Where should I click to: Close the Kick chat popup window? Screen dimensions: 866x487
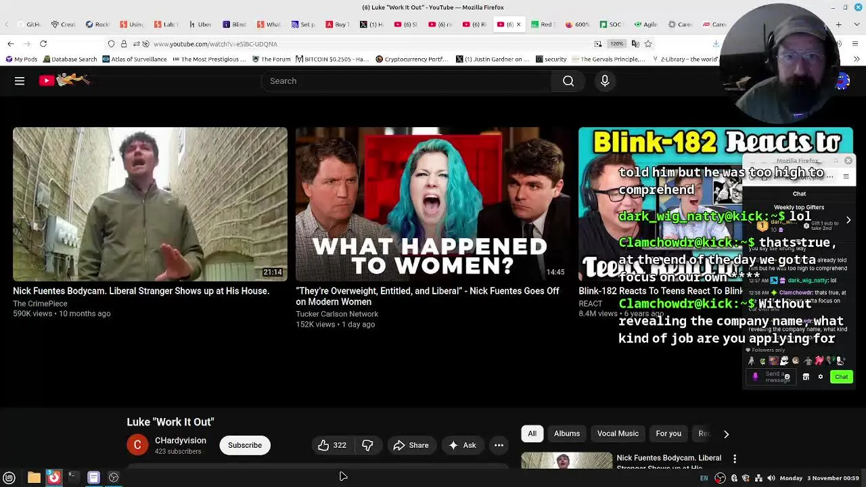848,161
